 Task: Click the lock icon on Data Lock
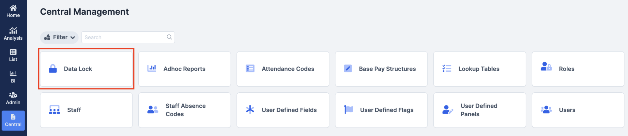tap(53, 69)
